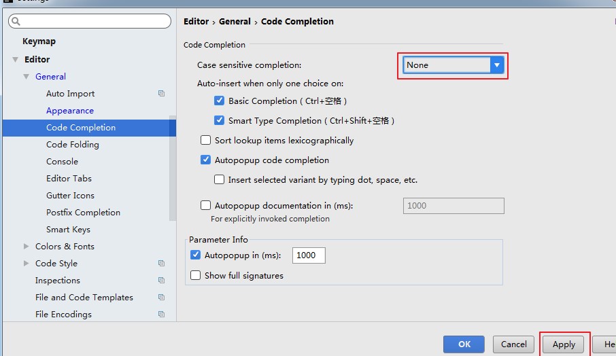Collapse the Editor tree section
616x356 pixels.
15,60
